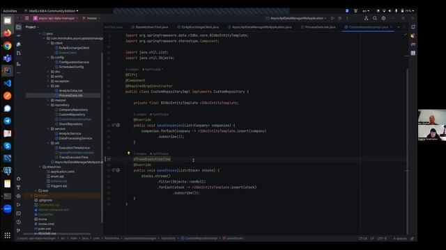Image resolution: width=446 pixels, height=250 pixels.
Task: Click the intention light bulb in gutter
Action: click(128, 153)
